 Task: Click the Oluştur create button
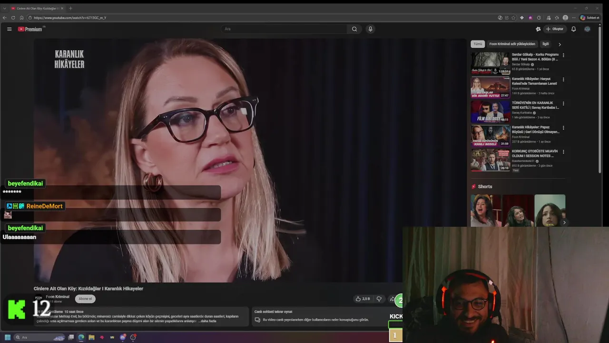554,29
